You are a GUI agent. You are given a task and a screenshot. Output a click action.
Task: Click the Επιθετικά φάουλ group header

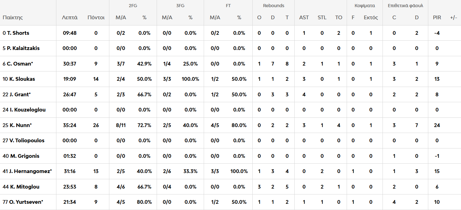405,6
